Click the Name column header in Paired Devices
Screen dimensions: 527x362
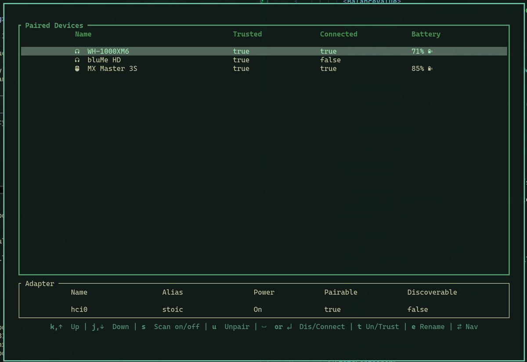[x=83, y=34]
